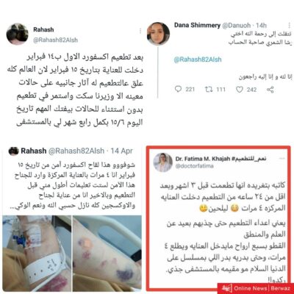Open the @Rahash82Alsh handle under Rahash name
Screen dimensions: 294x294
pos(56,40)
